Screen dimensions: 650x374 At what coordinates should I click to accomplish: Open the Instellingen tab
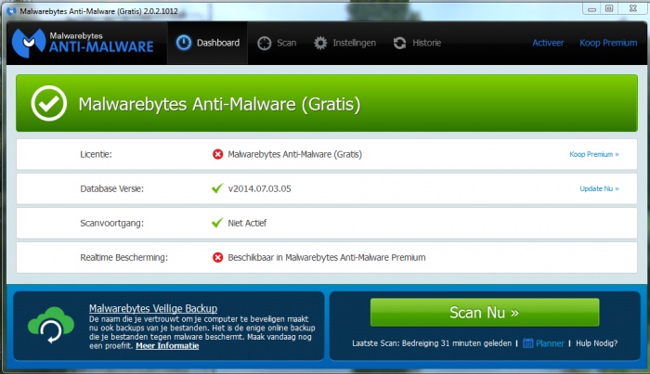pyautogui.click(x=344, y=43)
